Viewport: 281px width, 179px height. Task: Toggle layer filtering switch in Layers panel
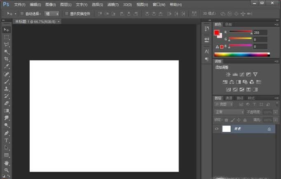pyautogui.click(x=277, y=104)
